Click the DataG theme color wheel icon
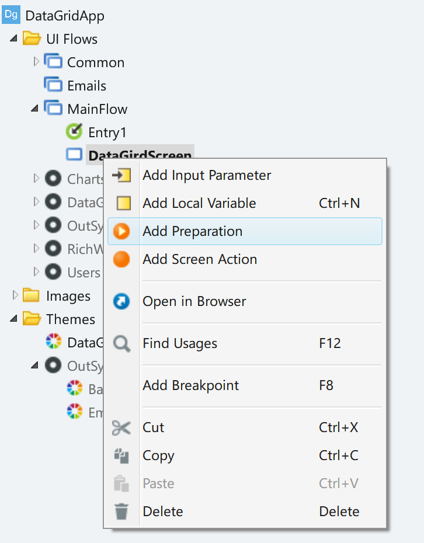424x543 pixels. (x=54, y=341)
